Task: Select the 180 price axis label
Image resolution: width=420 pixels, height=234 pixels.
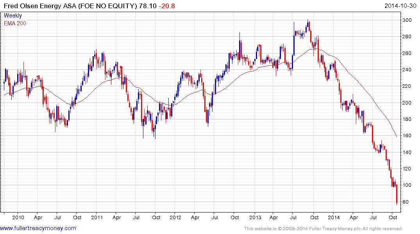Action: 407,119
